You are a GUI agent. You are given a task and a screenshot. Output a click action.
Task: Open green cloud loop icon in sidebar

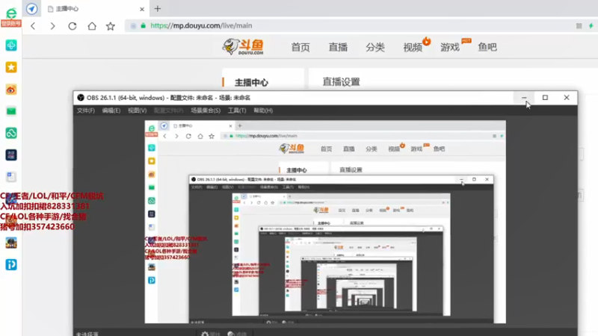click(11, 133)
